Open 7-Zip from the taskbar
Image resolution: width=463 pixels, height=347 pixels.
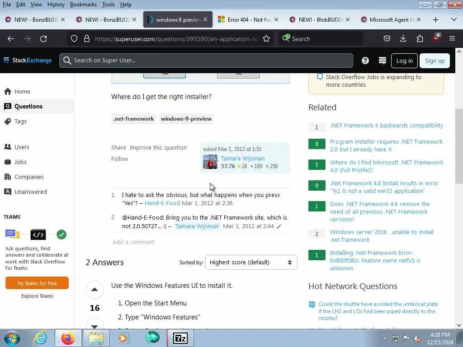click(180, 338)
